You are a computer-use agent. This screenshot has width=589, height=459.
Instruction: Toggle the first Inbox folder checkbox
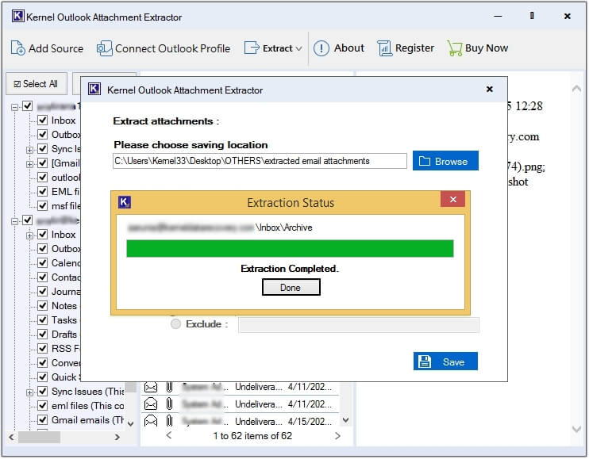point(43,120)
